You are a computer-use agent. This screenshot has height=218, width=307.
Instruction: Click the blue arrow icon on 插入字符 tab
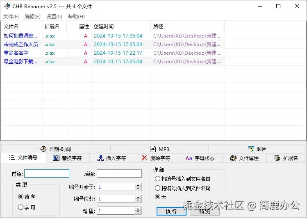tap(100, 158)
